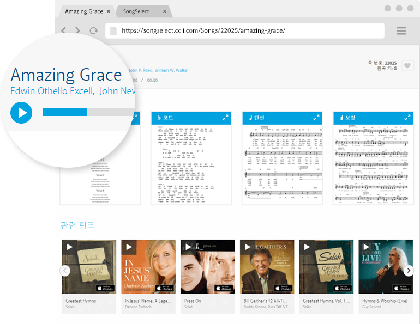Image resolution: width=420 pixels, height=324 pixels.
Task: Click the browser forward arrow
Action: coord(77,30)
